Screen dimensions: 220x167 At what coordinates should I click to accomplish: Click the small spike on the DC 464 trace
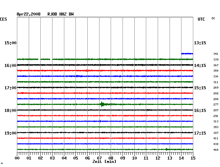(167, 149)
